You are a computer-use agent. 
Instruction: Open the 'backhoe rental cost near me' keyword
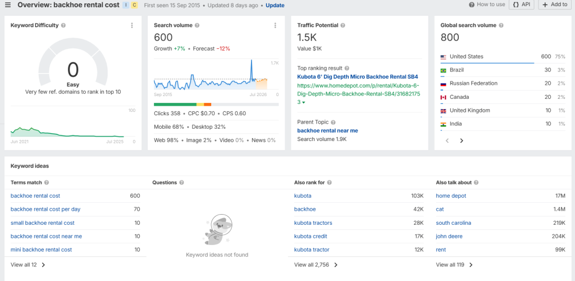pyautogui.click(x=46, y=237)
